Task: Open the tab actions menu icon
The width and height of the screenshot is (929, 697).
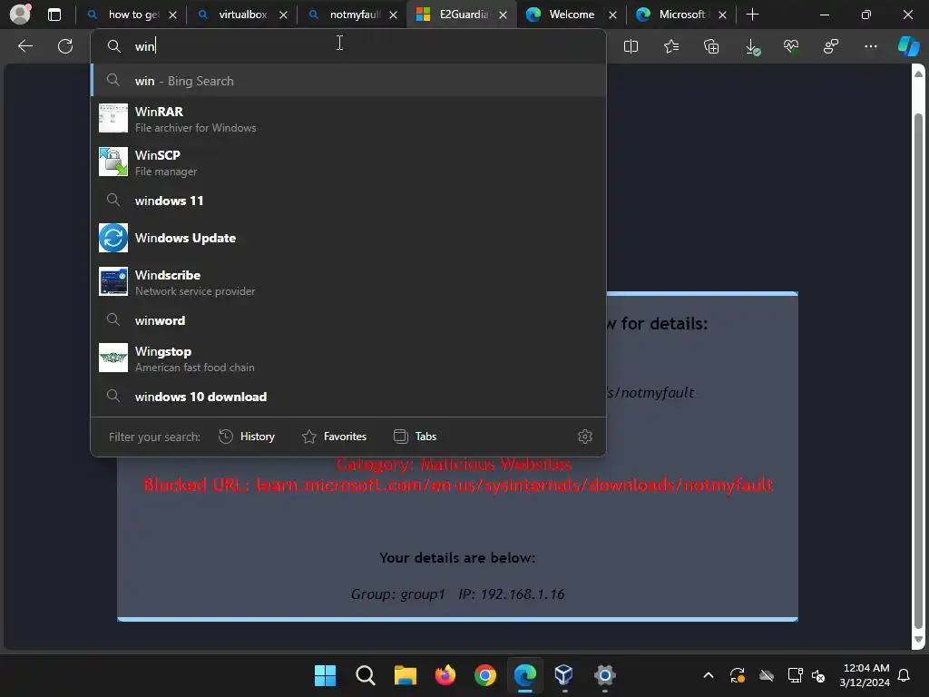Action: pos(54,15)
